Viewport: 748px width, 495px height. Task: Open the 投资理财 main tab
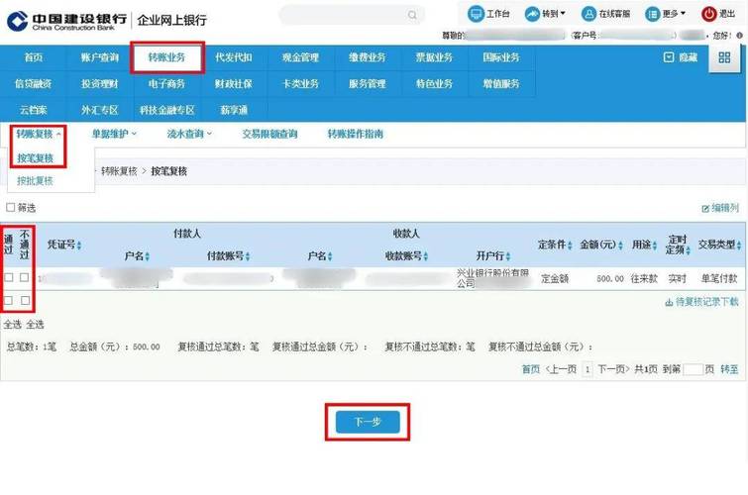100,84
